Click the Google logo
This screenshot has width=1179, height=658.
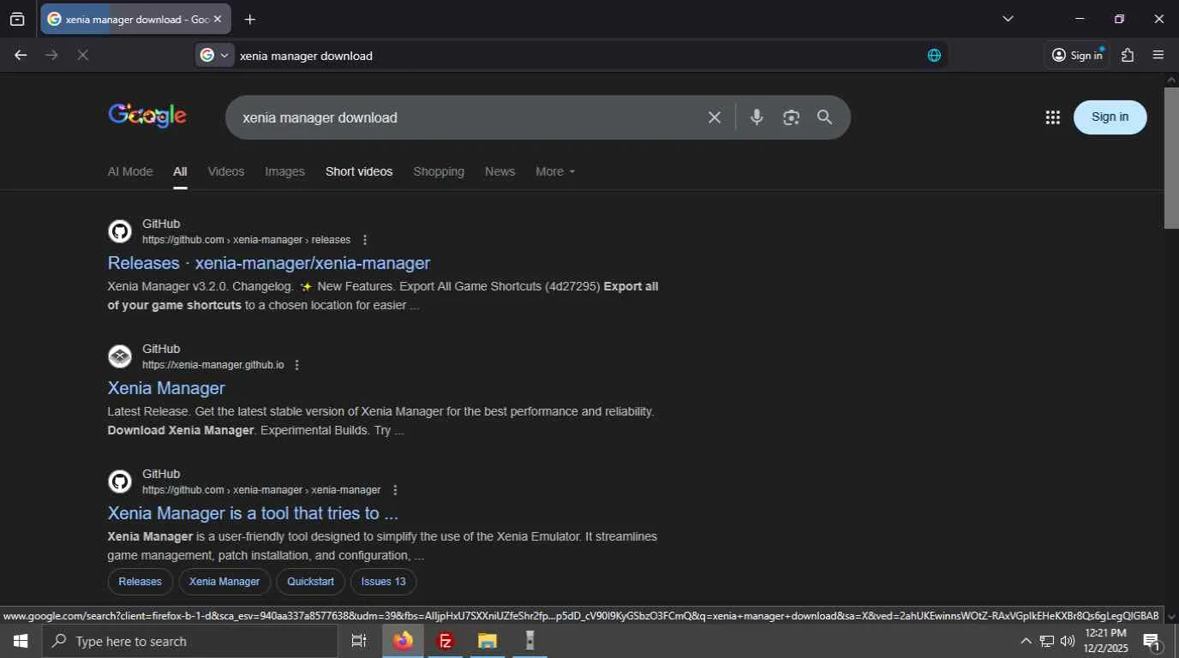[x=147, y=116]
